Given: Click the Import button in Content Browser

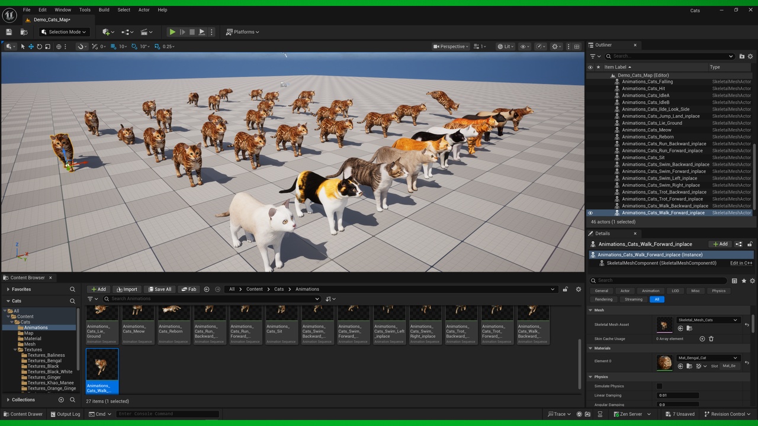Looking at the screenshot, I should [x=126, y=289].
